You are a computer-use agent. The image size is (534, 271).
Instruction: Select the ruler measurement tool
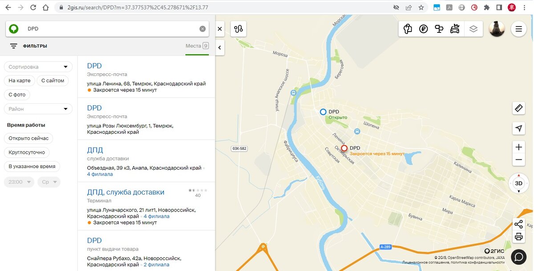[x=518, y=108]
